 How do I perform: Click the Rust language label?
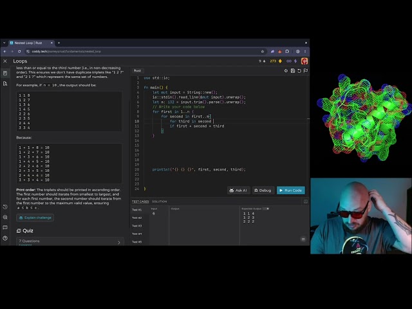click(137, 71)
